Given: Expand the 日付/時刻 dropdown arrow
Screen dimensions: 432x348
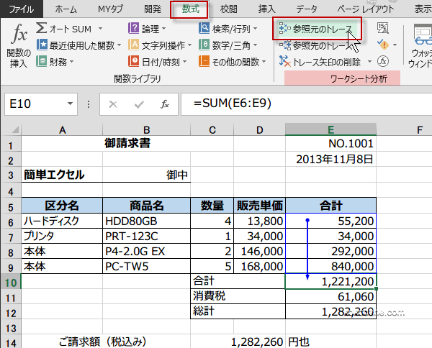Looking at the screenshot, I should [184, 62].
